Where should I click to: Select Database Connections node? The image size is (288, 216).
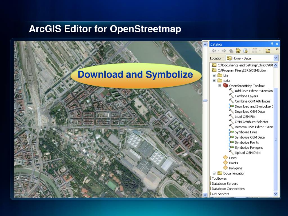pyautogui.click(x=228, y=189)
